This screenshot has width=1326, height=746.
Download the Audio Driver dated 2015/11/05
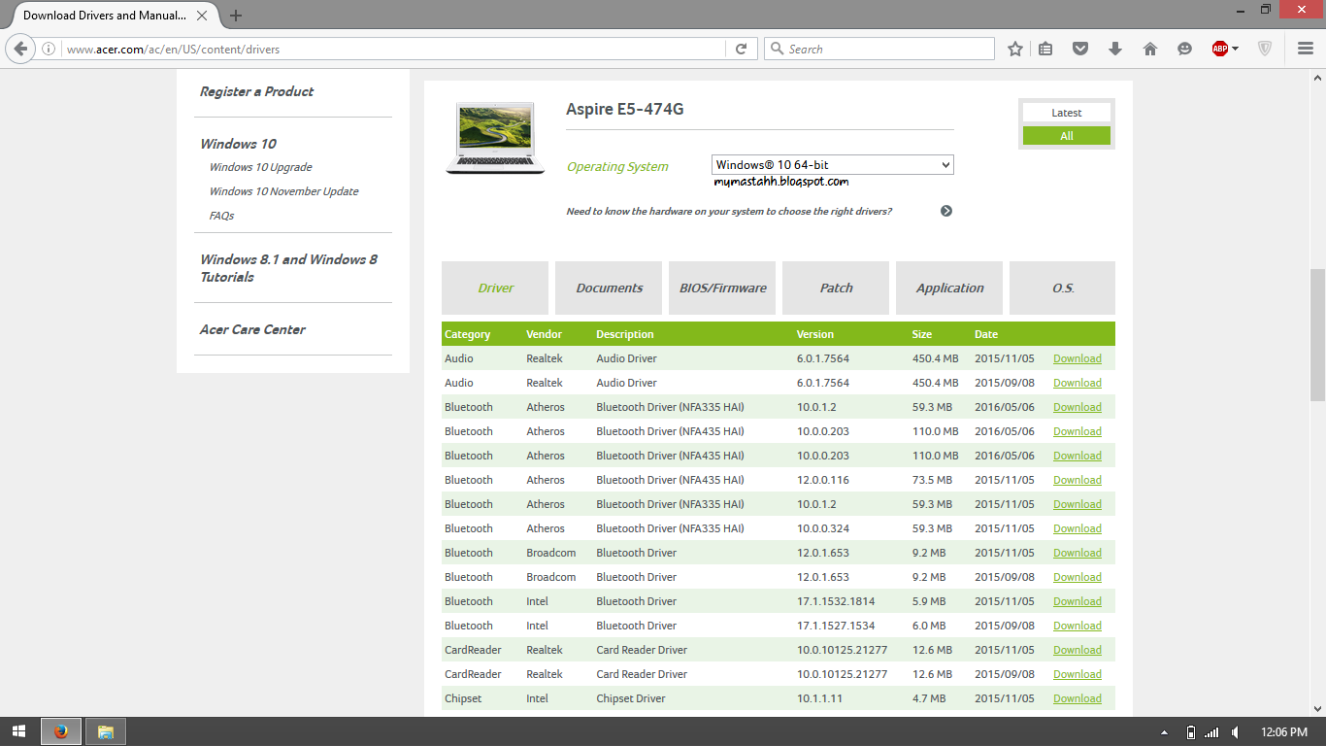(1077, 358)
